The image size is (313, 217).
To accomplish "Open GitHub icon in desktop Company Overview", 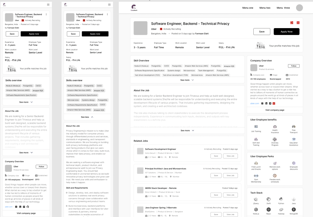I will pyautogui.click(x=274, y=104).
